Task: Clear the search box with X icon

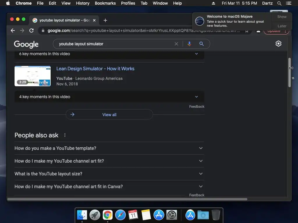Action: click(x=176, y=44)
